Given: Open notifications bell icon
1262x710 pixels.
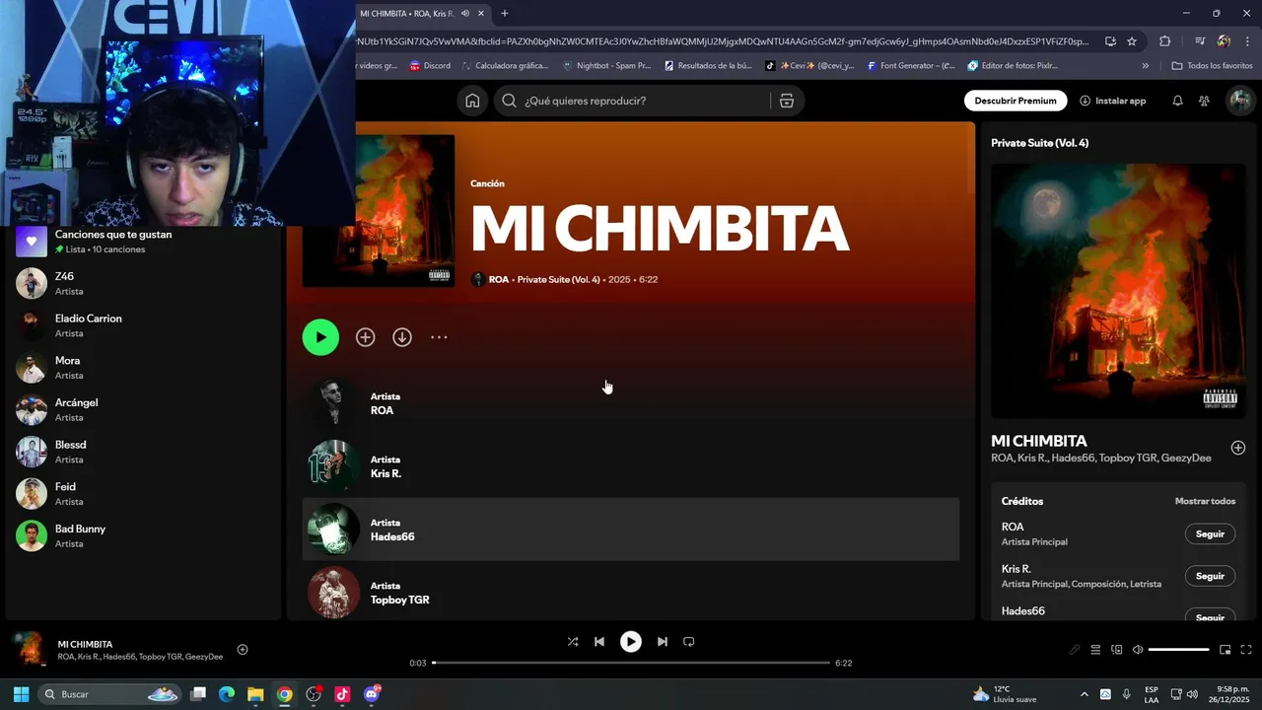Looking at the screenshot, I should point(1177,101).
